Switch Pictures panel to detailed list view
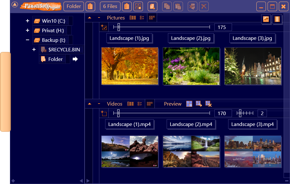 pos(133,18)
